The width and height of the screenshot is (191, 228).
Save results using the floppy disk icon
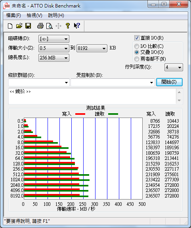[28, 26]
